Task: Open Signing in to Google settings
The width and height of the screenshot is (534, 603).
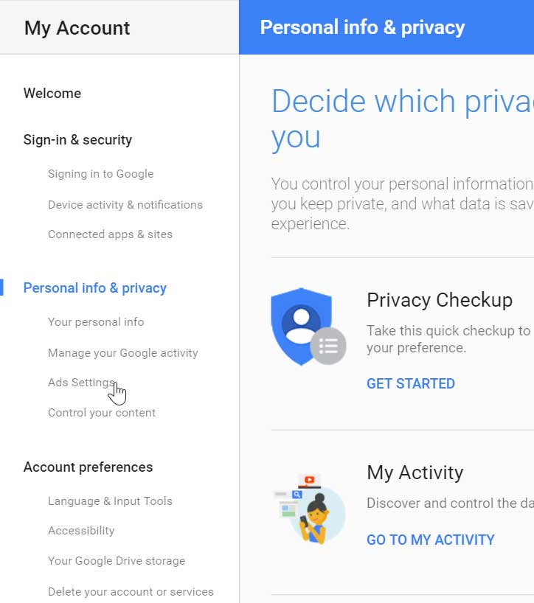Action: click(100, 174)
